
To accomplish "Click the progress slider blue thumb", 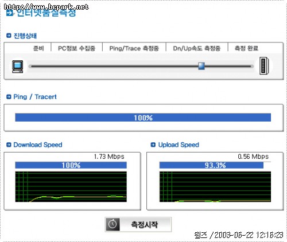I will [201, 66].
